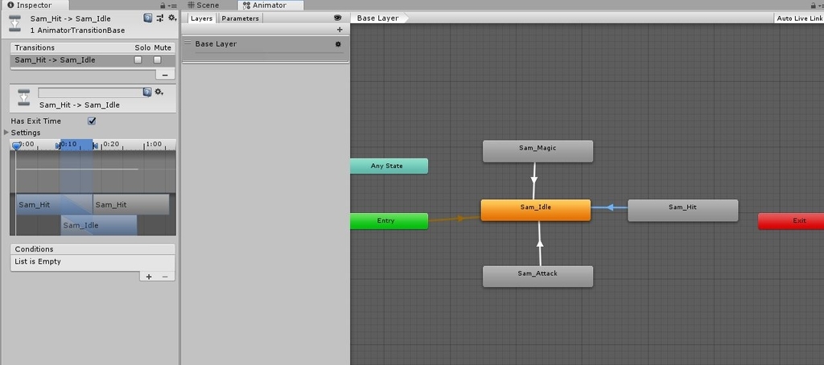Click the Sam_Attack to Sam_Idle transition arrow
This screenshot has height=365, width=824.
[x=539, y=243]
